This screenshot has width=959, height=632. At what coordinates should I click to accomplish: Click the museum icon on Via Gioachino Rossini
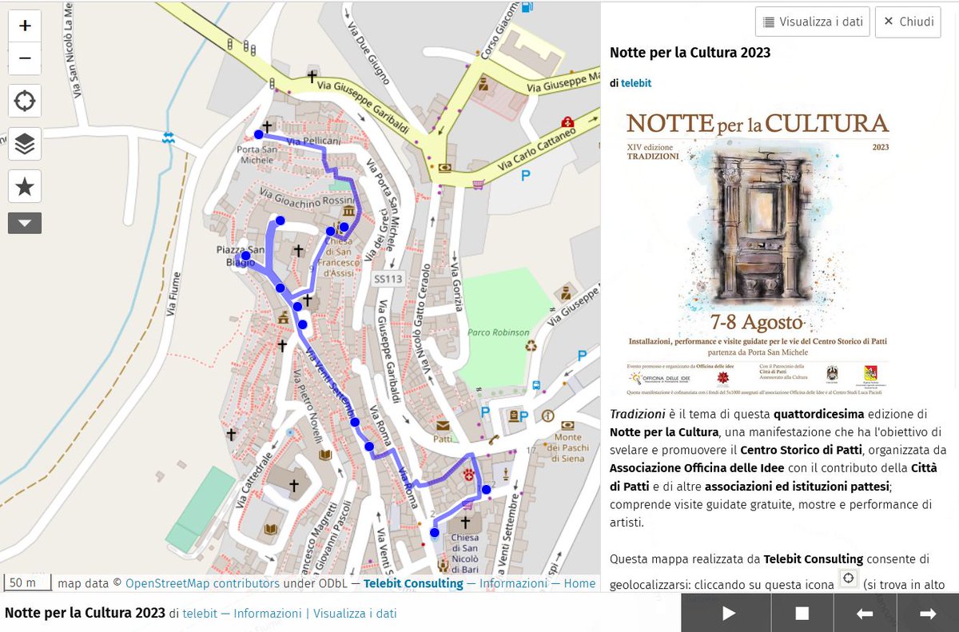(348, 211)
